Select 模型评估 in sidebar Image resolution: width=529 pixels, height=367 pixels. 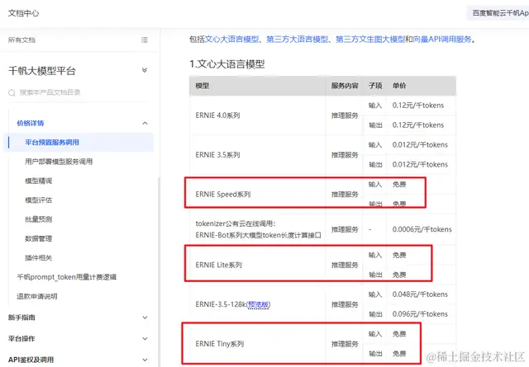39,200
